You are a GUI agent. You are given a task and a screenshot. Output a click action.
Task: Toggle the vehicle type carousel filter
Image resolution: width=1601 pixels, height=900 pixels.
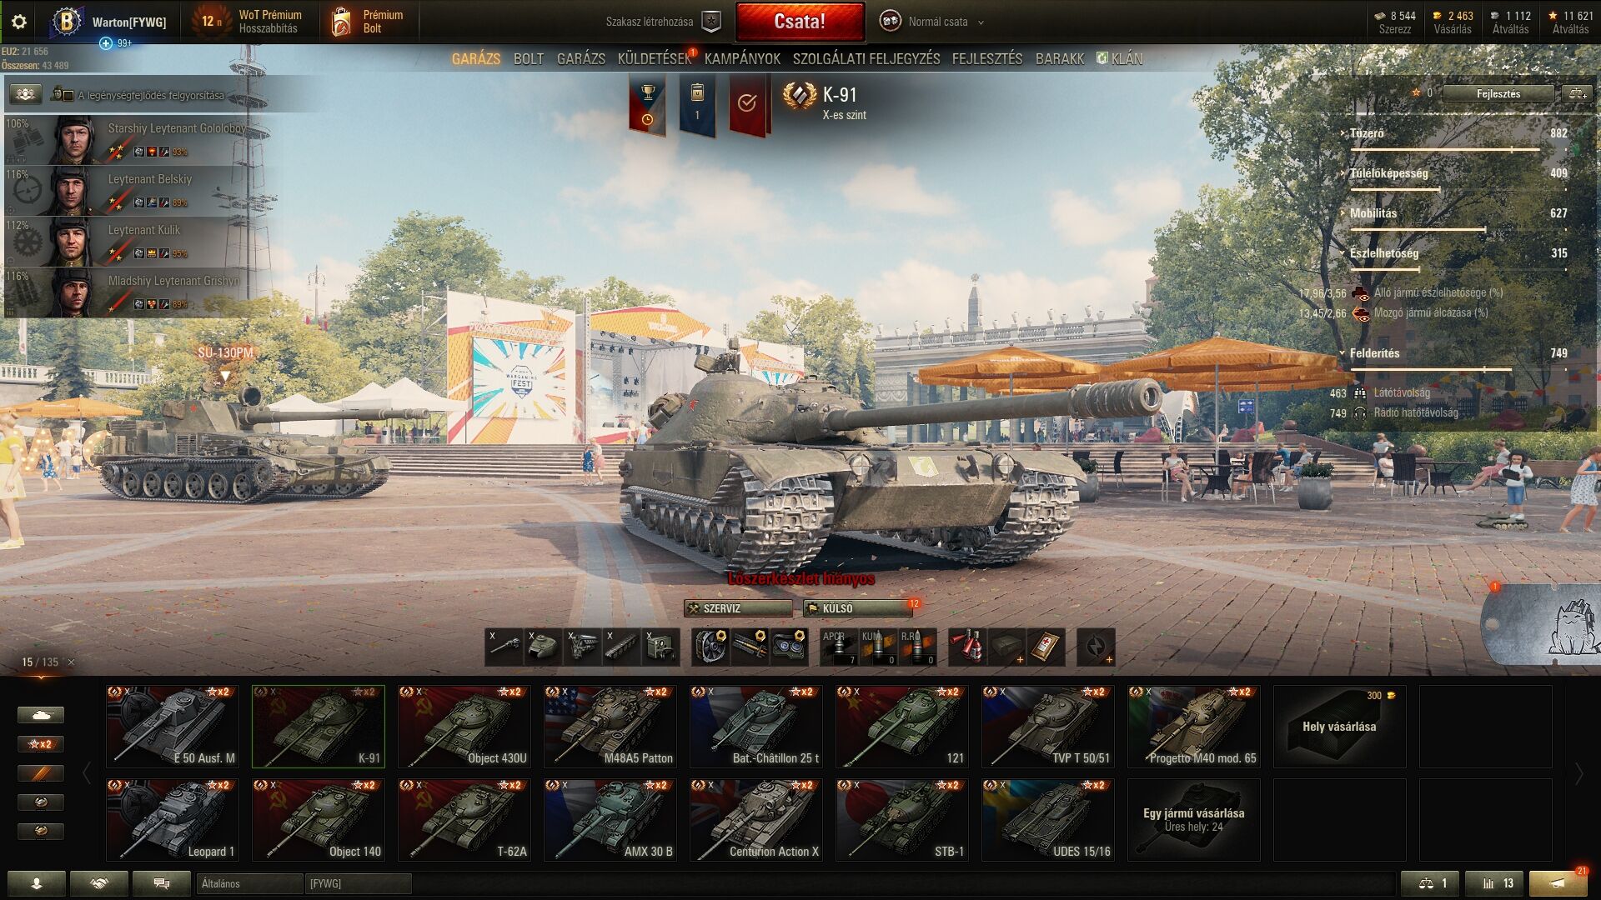coord(40,715)
